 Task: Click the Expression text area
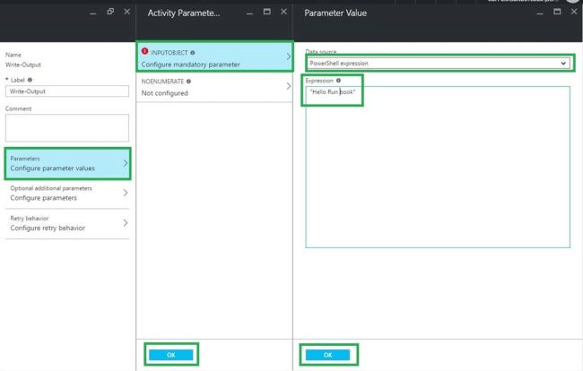[438, 167]
